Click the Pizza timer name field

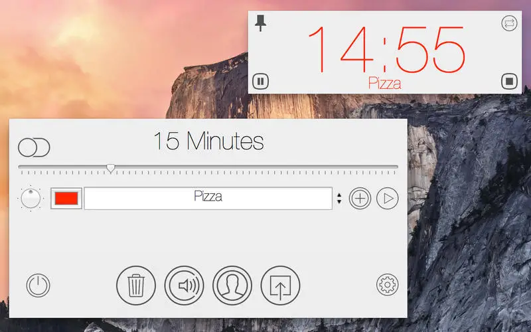208,198
